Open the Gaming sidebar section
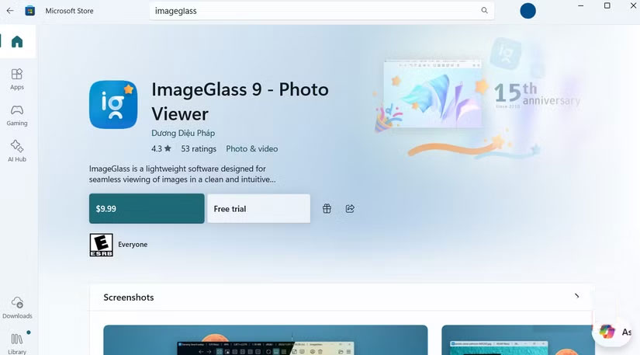The height and width of the screenshot is (355, 640). click(17, 115)
